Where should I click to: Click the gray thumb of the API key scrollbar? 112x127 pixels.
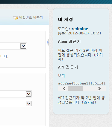point(75,89)
